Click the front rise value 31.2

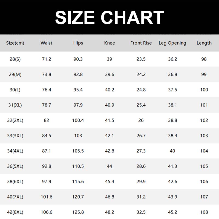[x=141, y=197]
